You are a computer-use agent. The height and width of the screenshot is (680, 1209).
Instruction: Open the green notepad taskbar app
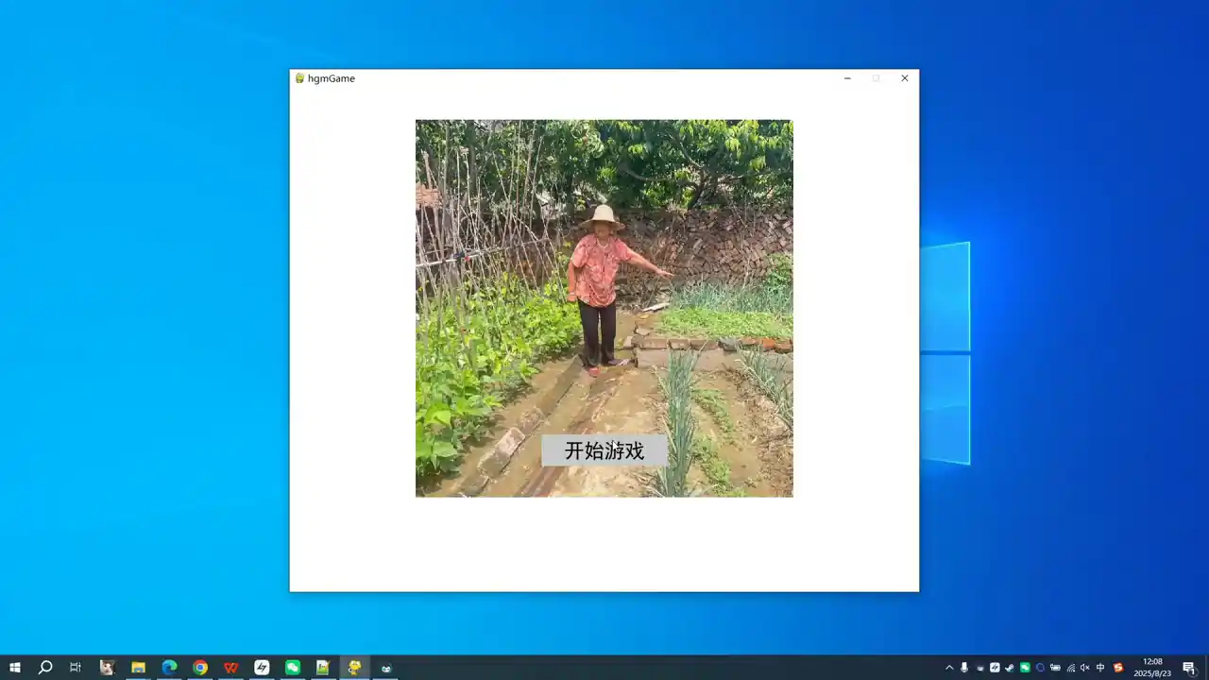[x=323, y=668]
